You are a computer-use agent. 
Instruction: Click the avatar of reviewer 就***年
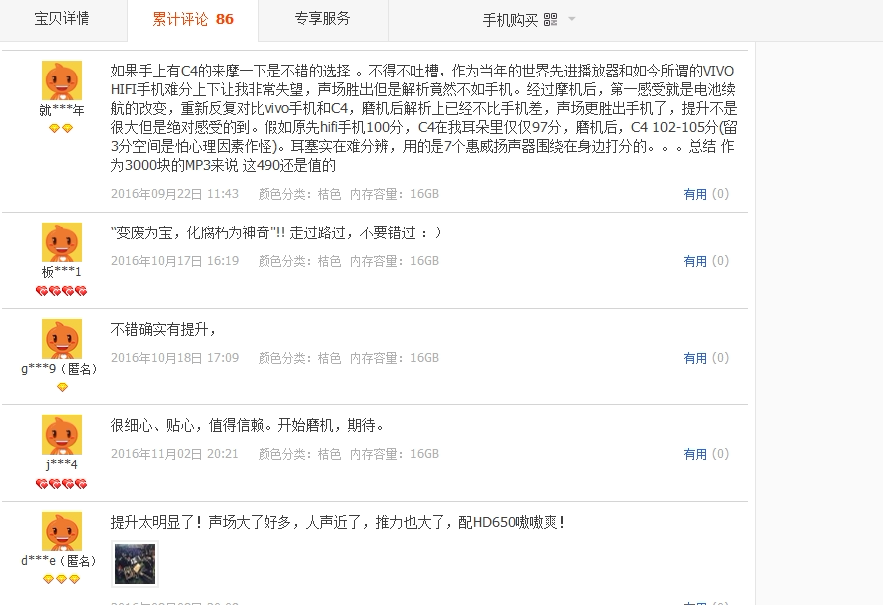62,80
